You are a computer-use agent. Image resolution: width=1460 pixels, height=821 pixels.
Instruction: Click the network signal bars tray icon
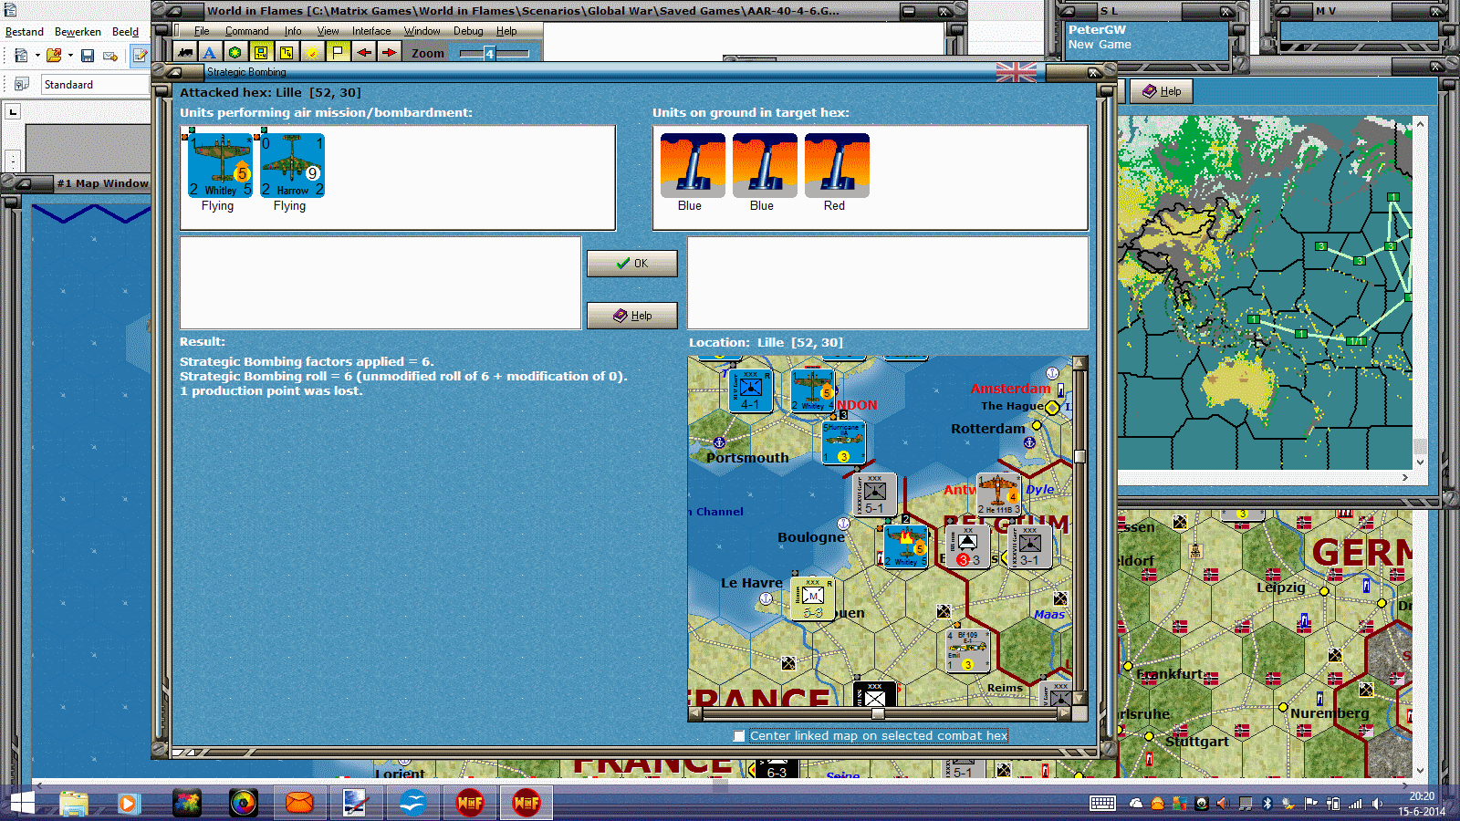pyautogui.click(x=1355, y=804)
